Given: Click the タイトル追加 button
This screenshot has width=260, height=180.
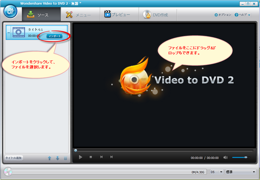Looking at the screenshot, I should (13, 158).
